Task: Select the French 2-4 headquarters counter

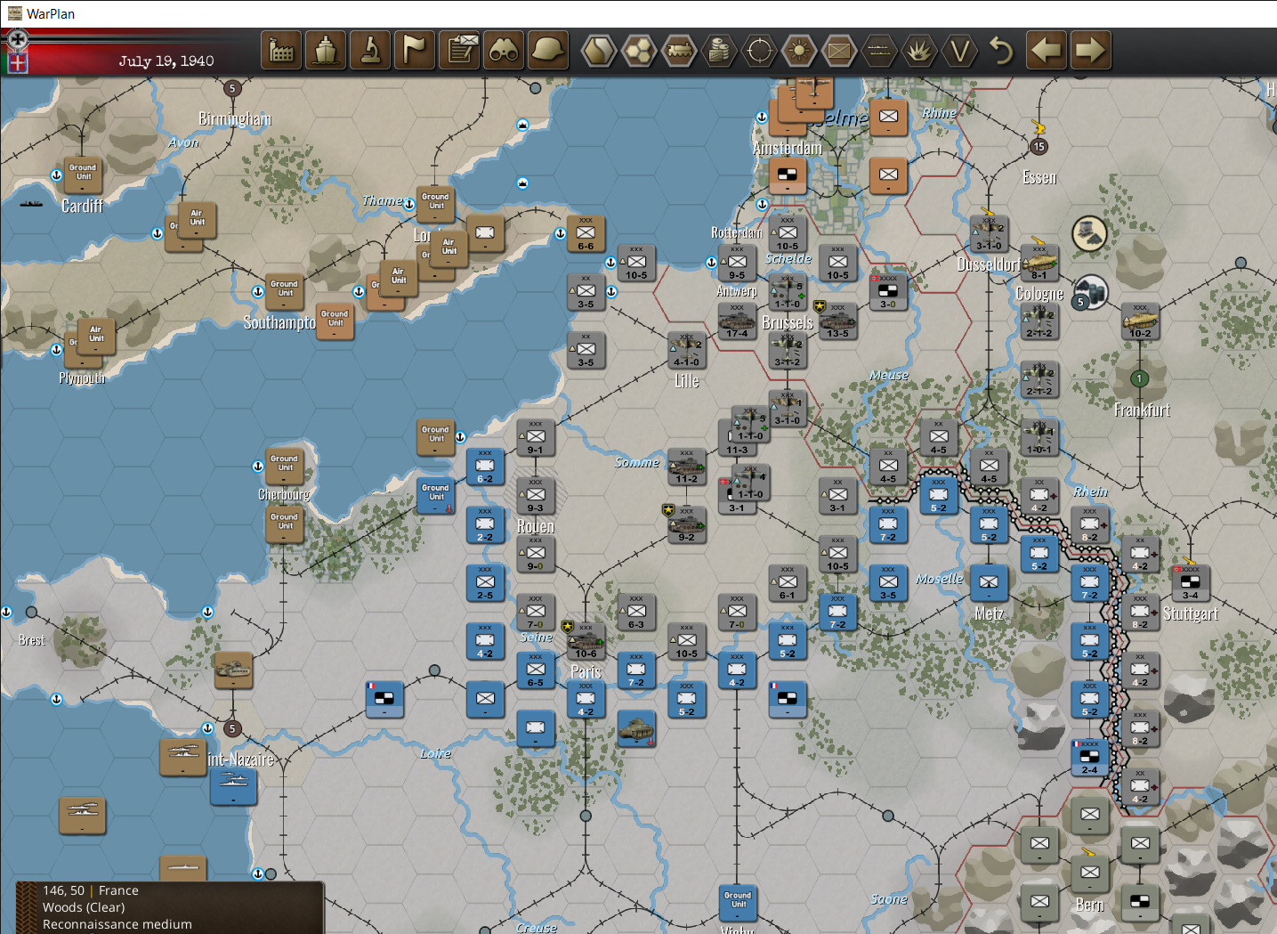Action: click(1089, 757)
